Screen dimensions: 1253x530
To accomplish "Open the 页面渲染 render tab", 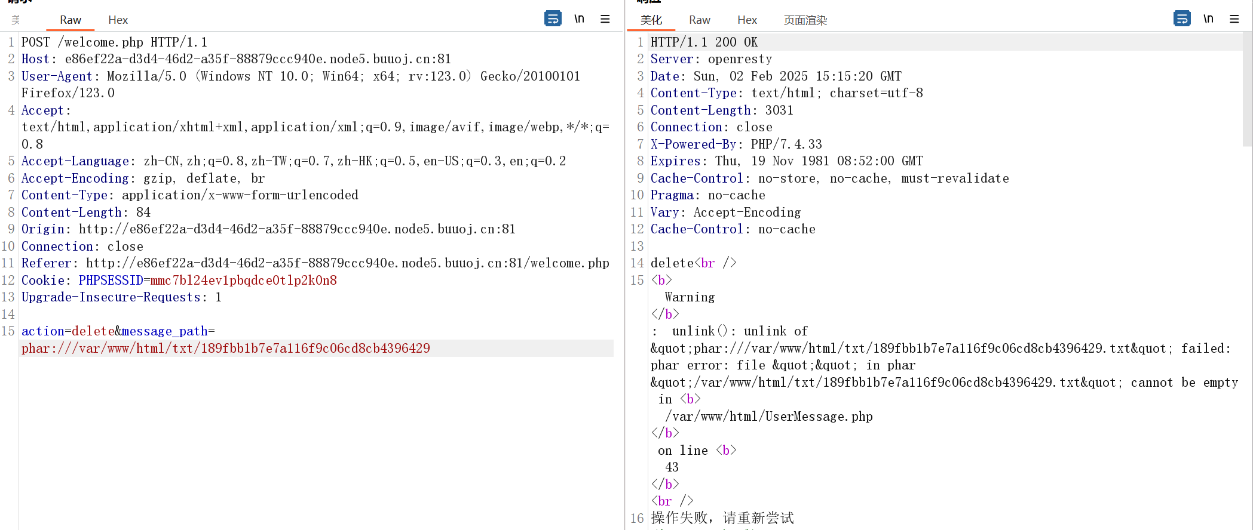I will (805, 20).
